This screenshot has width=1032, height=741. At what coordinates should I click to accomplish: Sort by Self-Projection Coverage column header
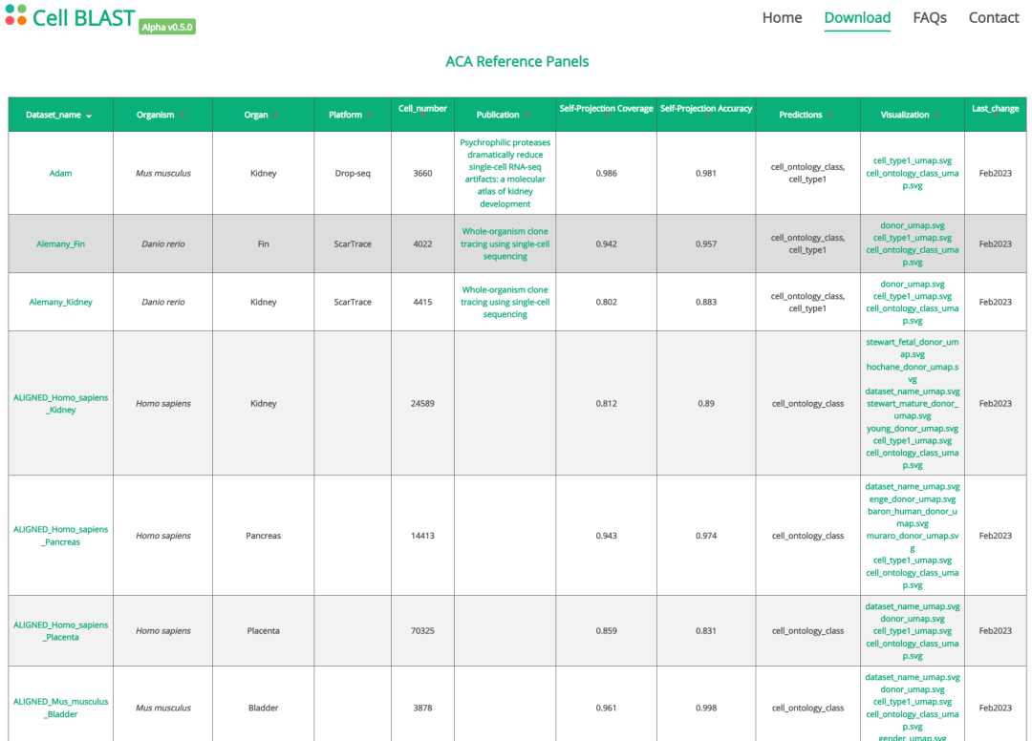click(606, 115)
